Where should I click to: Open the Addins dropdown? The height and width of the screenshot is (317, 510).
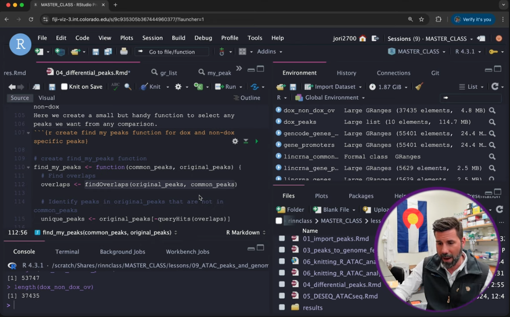[x=270, y=52]
